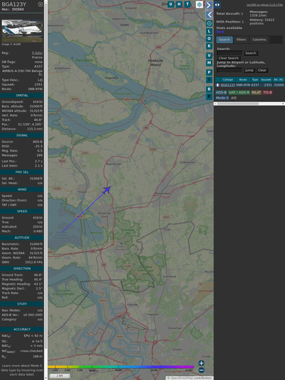
Task: Click the horizontal scrollbar under aircraft table
Action: [249, 104]
